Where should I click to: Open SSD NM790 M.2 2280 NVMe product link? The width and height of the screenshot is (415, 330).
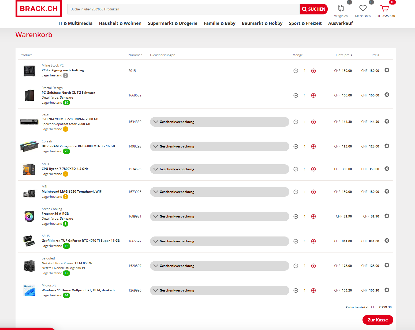tap(70, 119)
